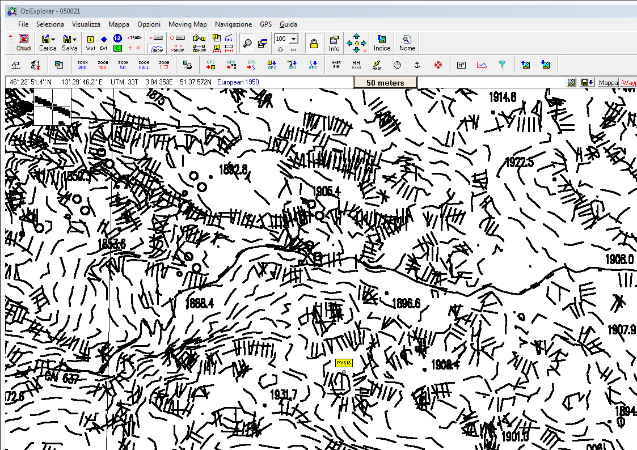Click the anchor alarm icon

(x=416, y=65)
